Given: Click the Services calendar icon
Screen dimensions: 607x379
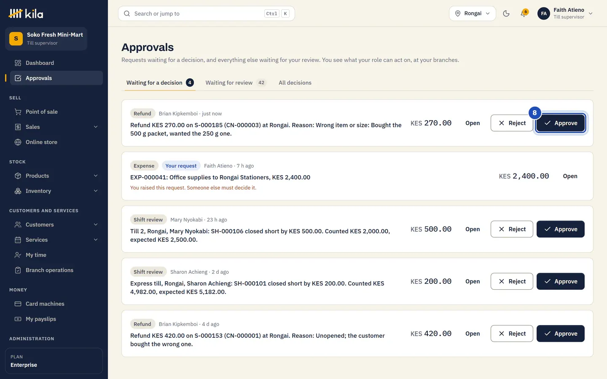Looking at the screenshot, I should (x=18, y=240).
